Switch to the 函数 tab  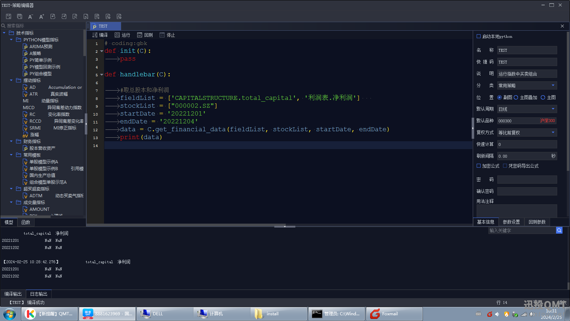pyautogui.click(x=26, y=222)
